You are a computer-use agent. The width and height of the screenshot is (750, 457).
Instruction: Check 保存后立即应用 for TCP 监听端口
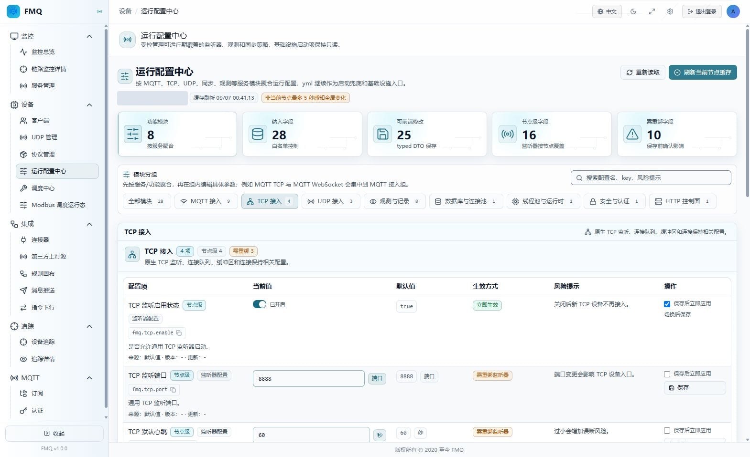click(667, 374)
